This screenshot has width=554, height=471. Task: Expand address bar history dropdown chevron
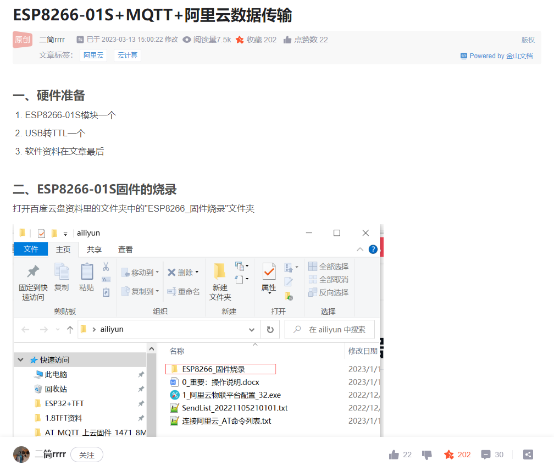click(x=252, y=330)
